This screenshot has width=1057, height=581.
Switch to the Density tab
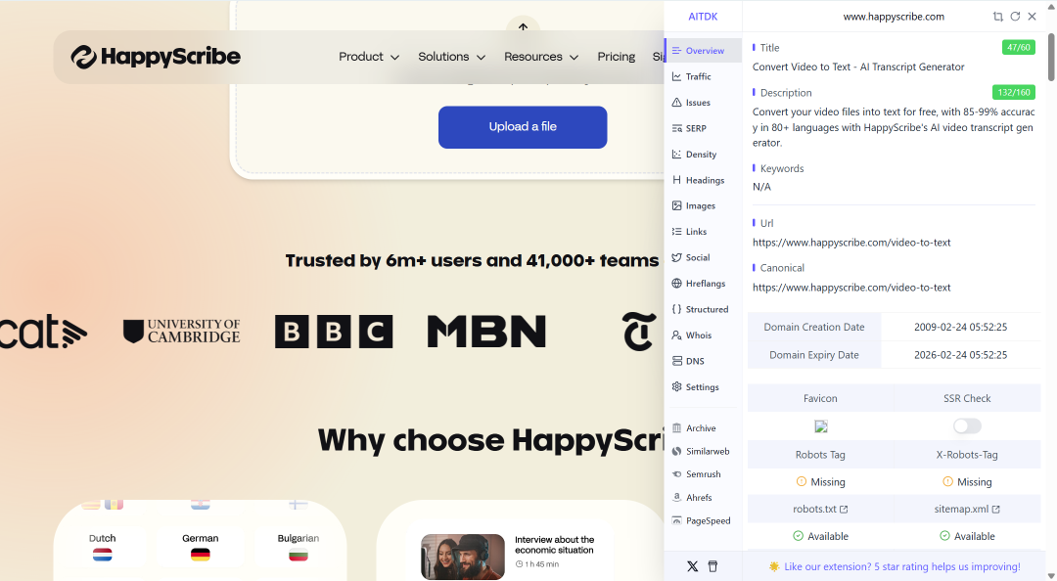click(x=703, y=155)
